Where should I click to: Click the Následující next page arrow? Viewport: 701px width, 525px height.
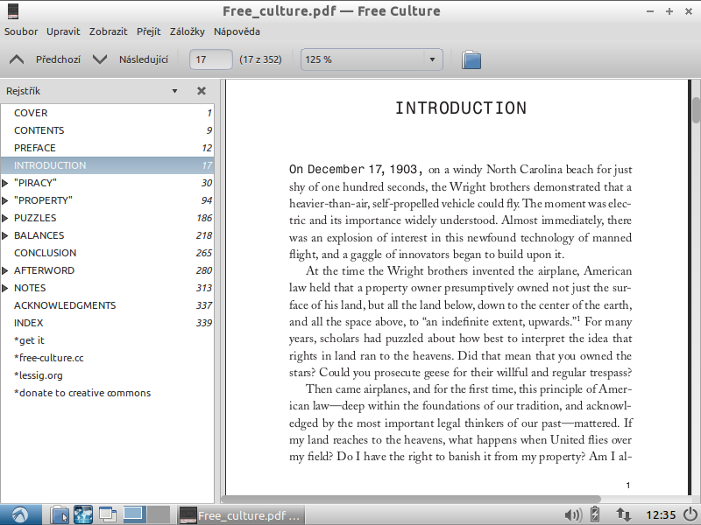(x=100, y=59)
